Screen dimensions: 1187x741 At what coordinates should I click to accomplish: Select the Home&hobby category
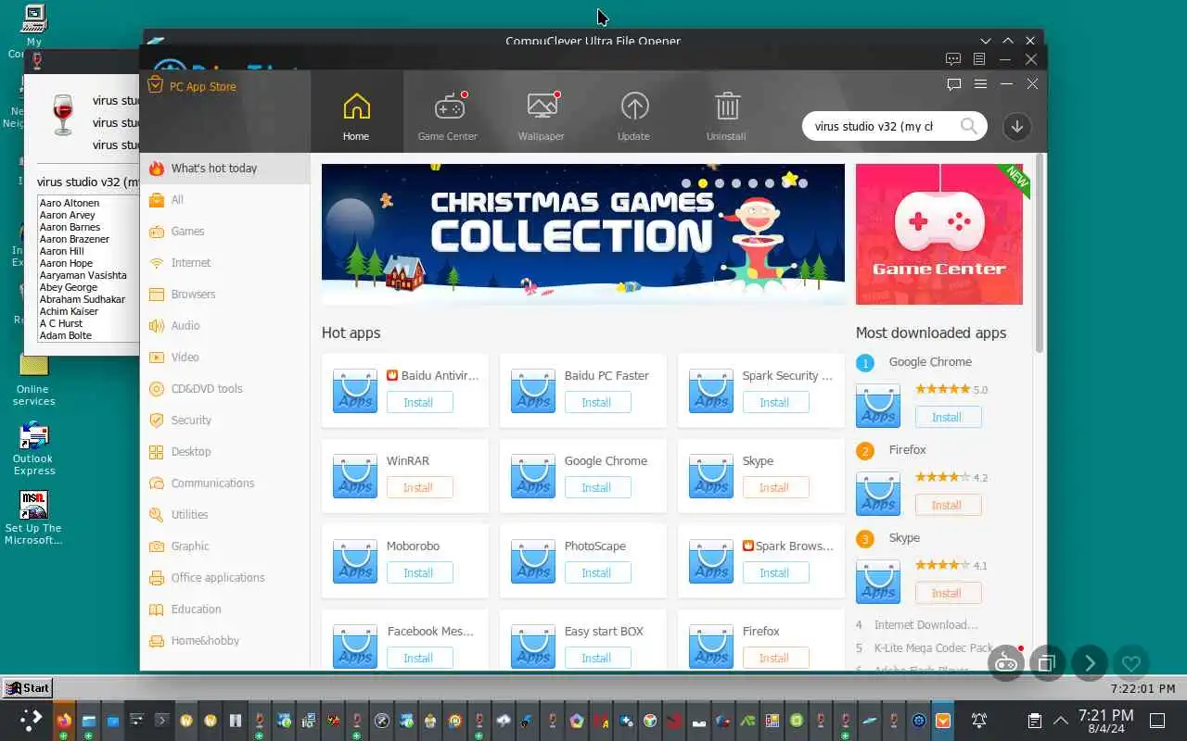tap(224, 641)
